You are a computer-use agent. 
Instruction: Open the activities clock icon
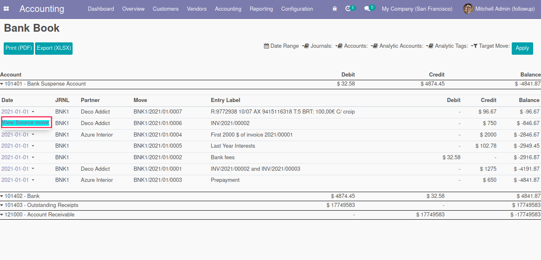point(348,9)
